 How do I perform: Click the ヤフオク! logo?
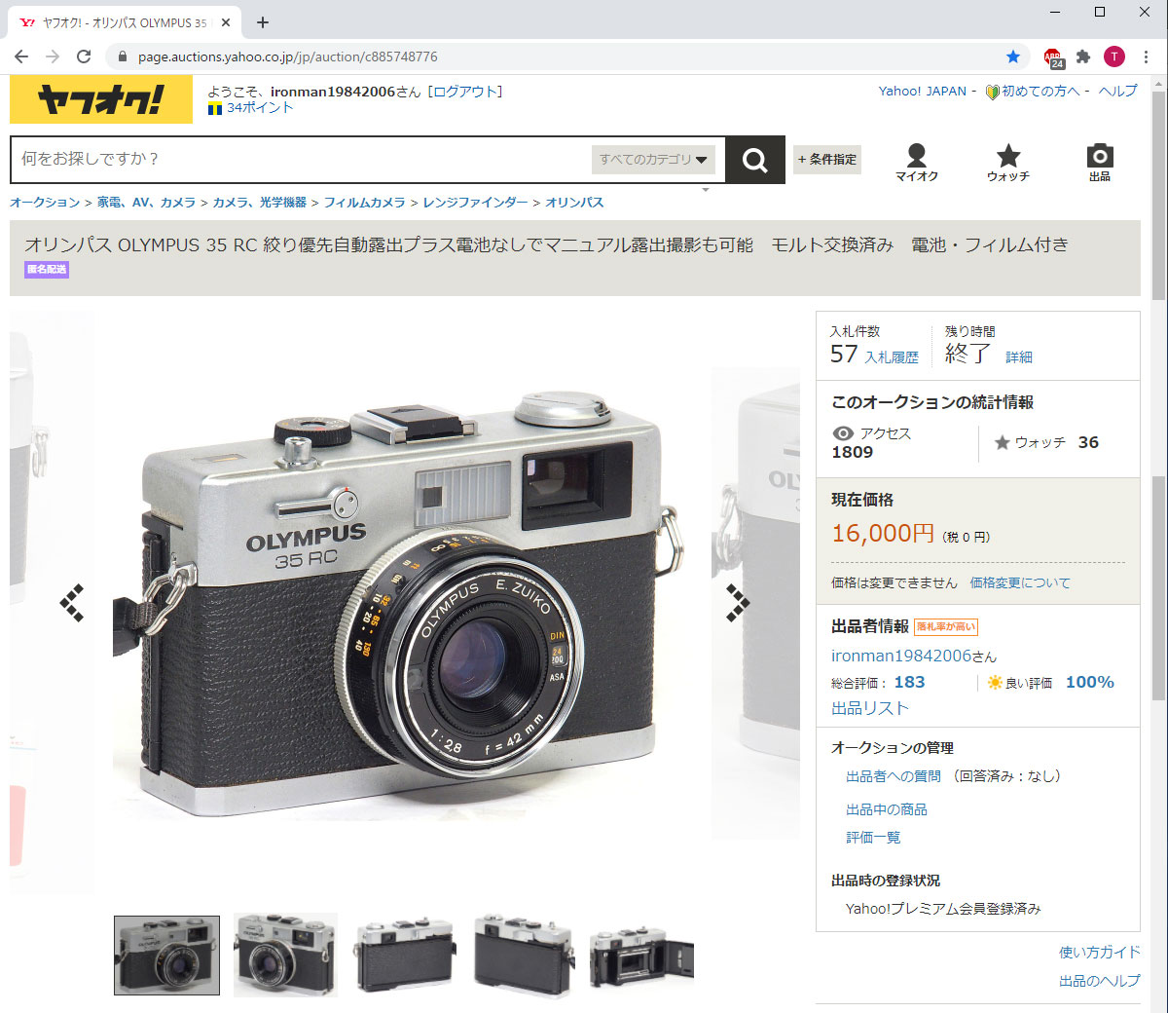101,100
